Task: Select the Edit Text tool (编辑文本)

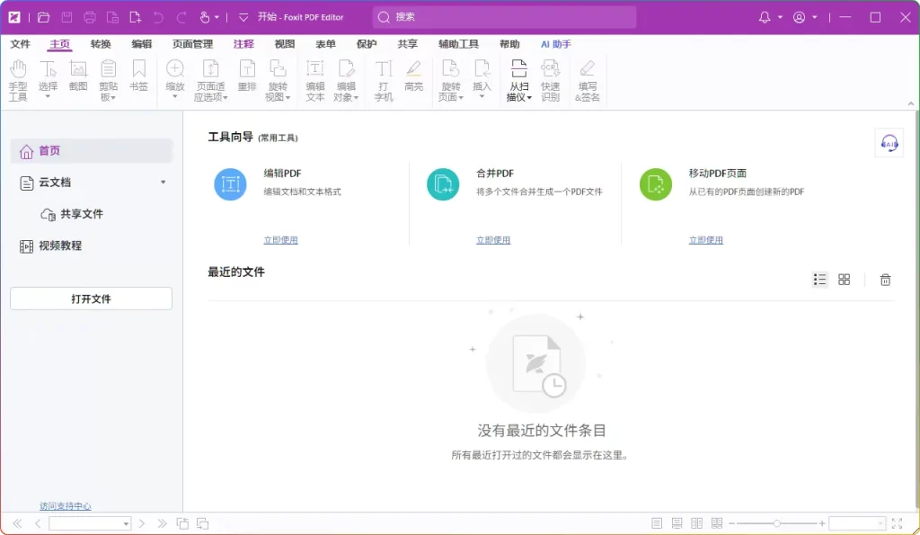Action: coord(315,80)
